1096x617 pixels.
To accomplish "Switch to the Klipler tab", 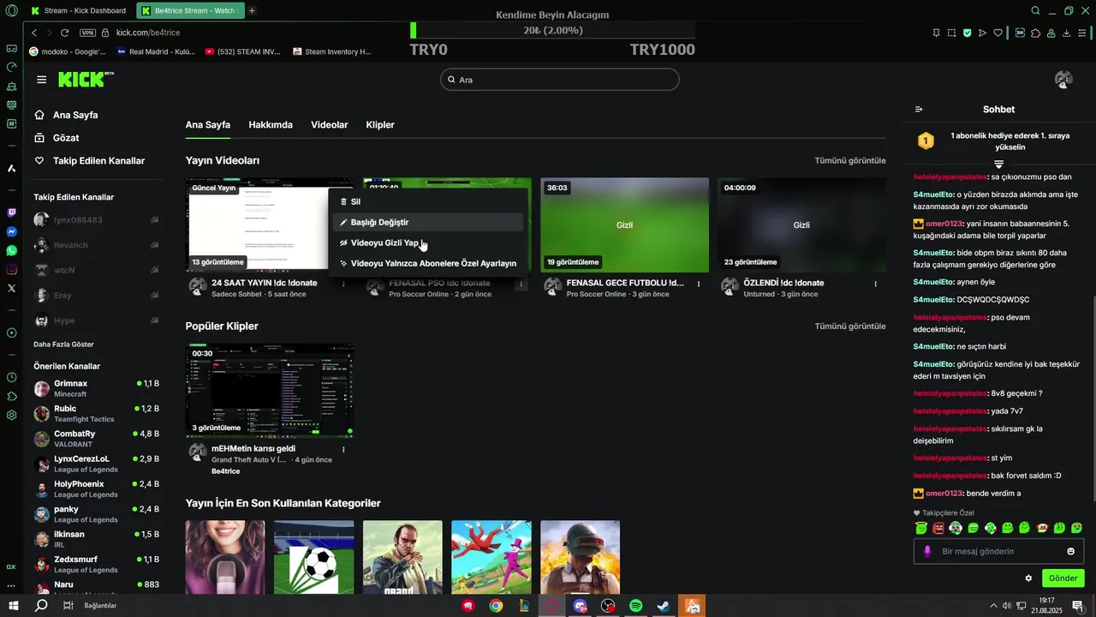I will click(x=380, y=124).
